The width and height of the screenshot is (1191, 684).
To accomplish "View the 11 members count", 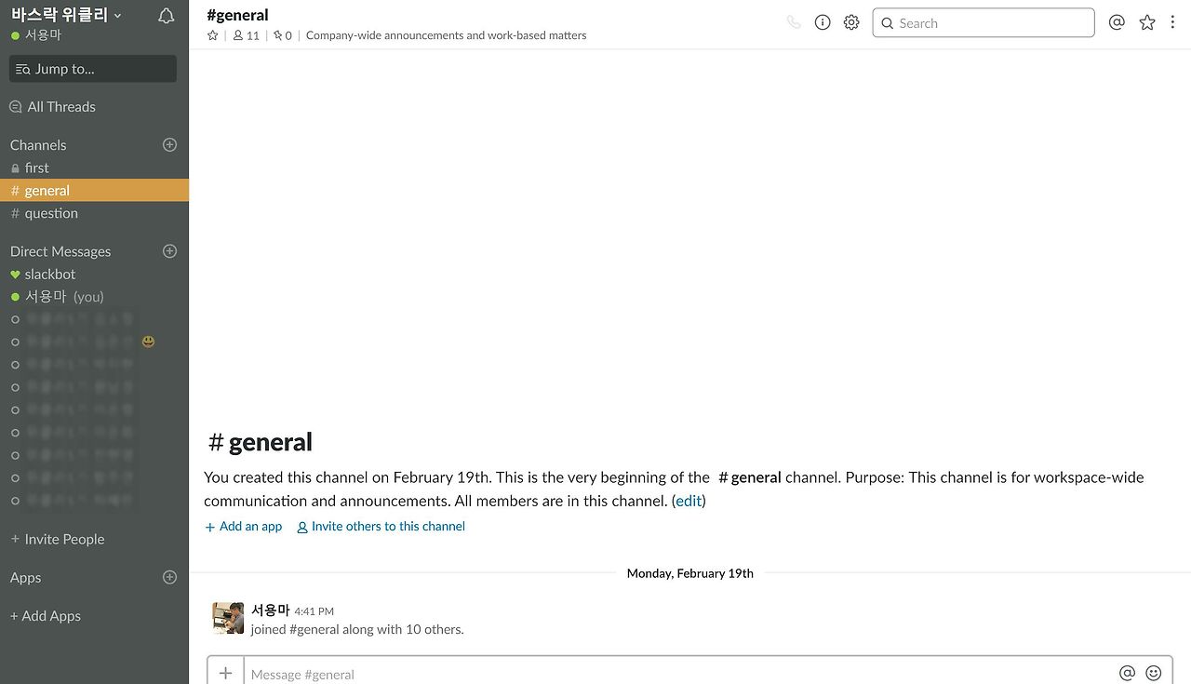I will pos(247,35).
